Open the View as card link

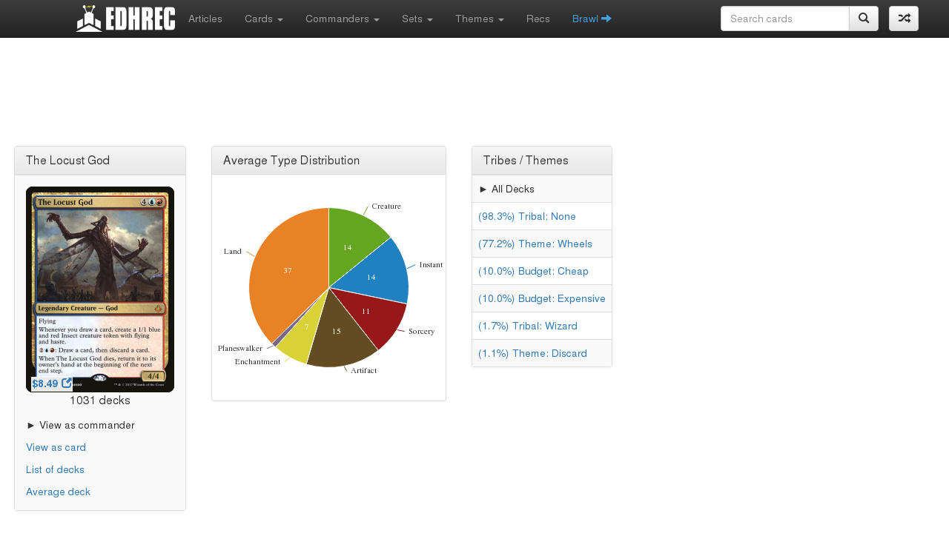[x=56, y=447]
